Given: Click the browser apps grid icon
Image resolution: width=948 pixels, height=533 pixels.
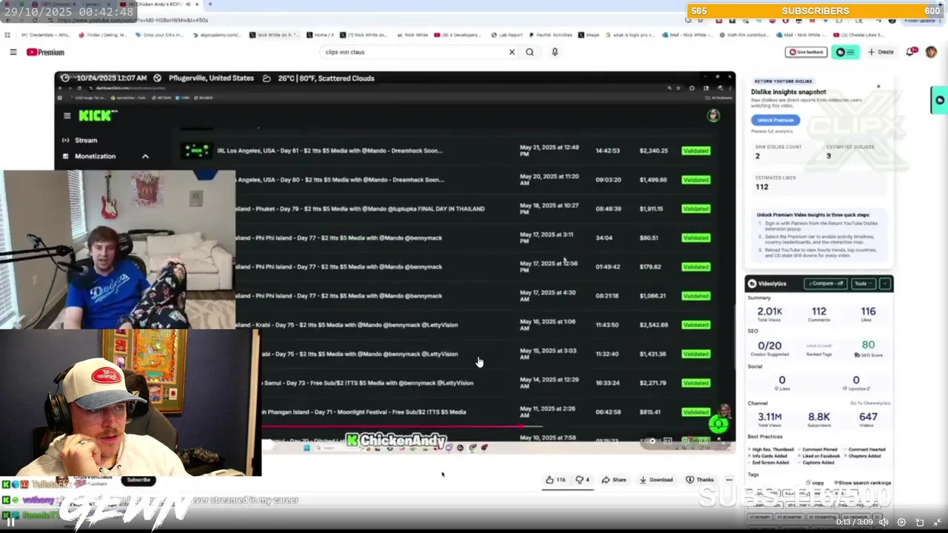Looking at the screenshot, I should pos(7,35).
